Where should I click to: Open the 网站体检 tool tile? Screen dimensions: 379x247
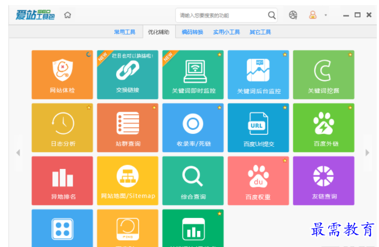pyautogui.click(x=62, y=75)
